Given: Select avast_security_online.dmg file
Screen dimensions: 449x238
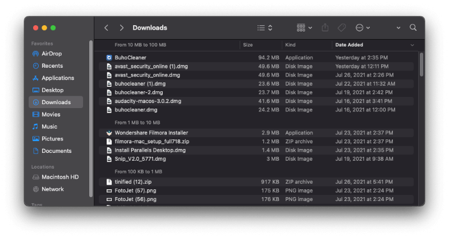Looking at the screenshot, I should 147,75.
